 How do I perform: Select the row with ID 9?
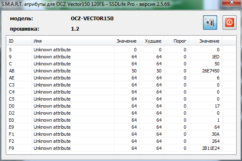point(121,57)
